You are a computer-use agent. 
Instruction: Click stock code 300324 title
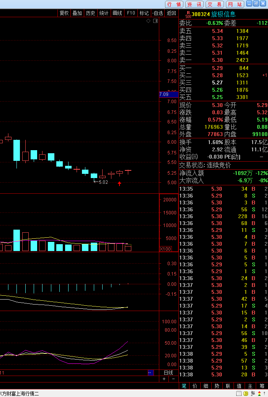pos(201,14)
